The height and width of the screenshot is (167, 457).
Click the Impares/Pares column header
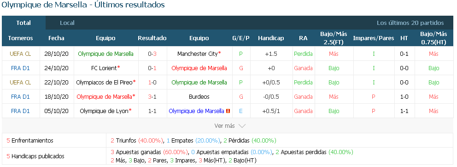(x=373, y=38)
